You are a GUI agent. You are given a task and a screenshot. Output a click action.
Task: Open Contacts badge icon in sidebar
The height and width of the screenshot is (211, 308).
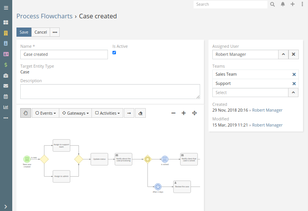pos(6,43)
